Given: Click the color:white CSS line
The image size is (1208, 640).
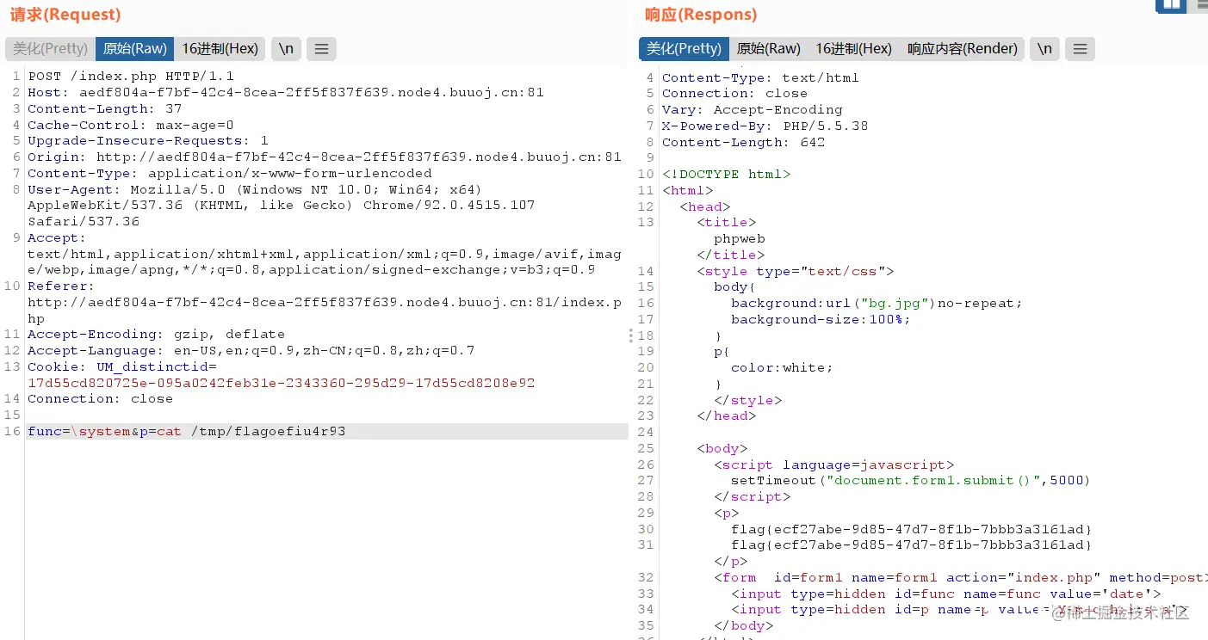Looking at the screenshot, I should 782,367.
